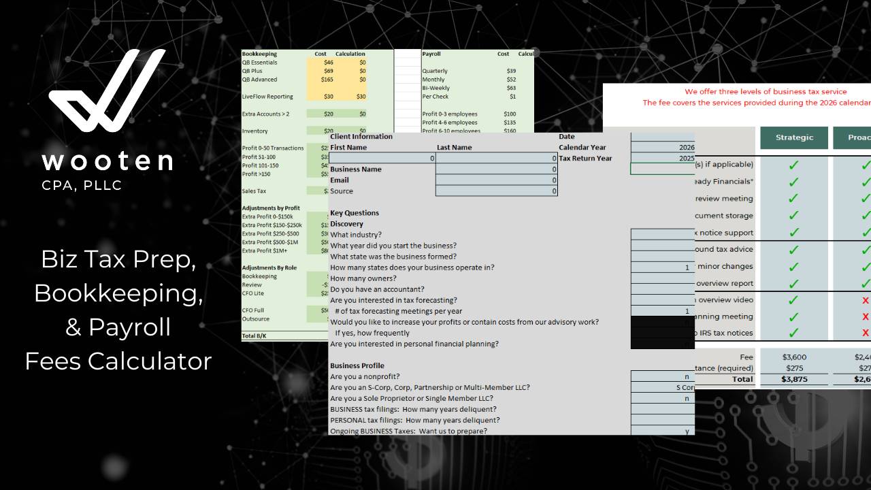This screenshot has width=871, height=490.
Task: Click 'Do you have an accountant?' question
Action: coord(377,289)
